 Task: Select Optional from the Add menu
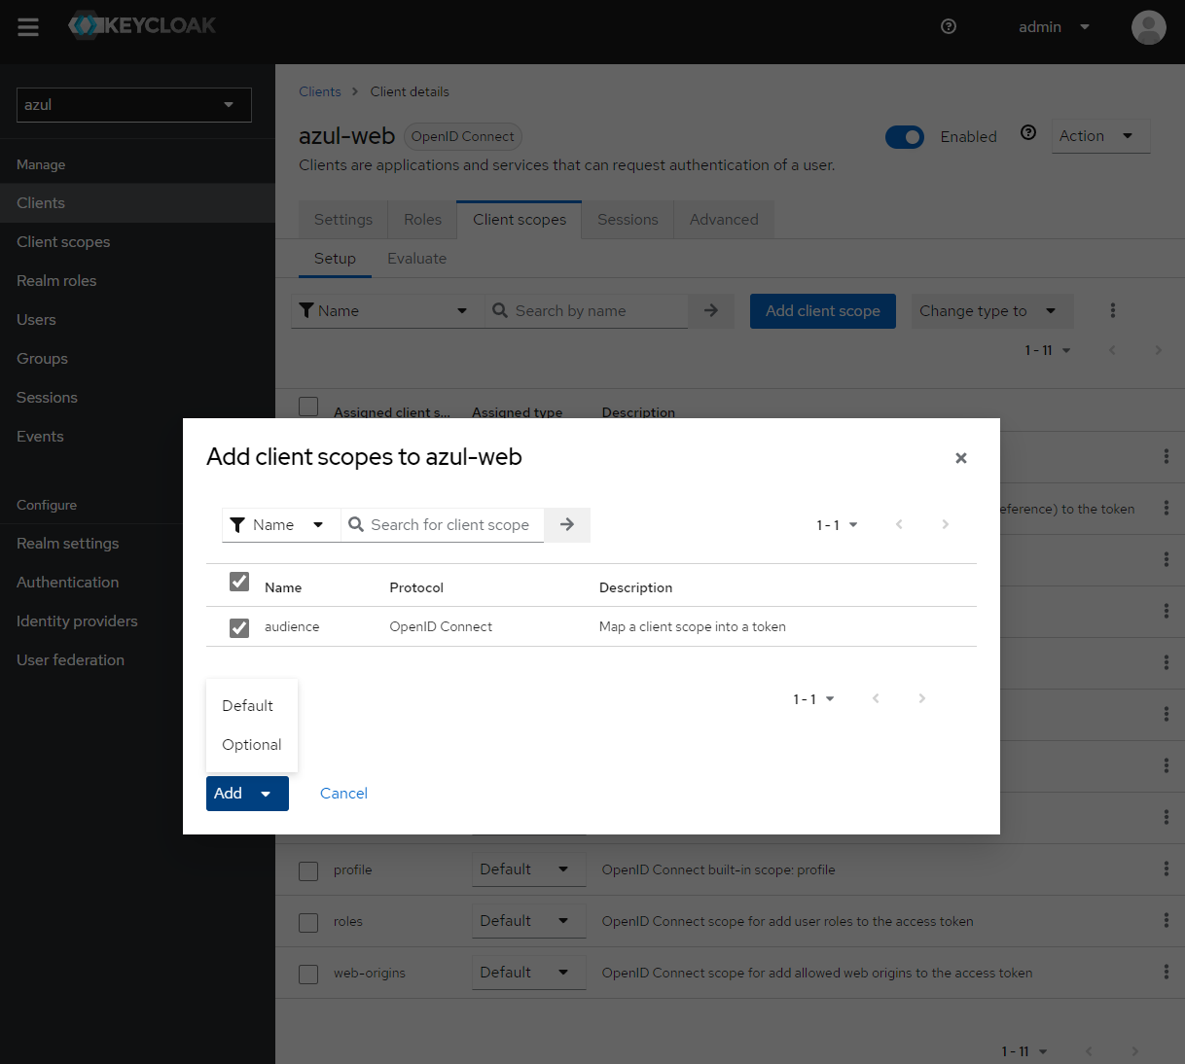tap(251, 744)
